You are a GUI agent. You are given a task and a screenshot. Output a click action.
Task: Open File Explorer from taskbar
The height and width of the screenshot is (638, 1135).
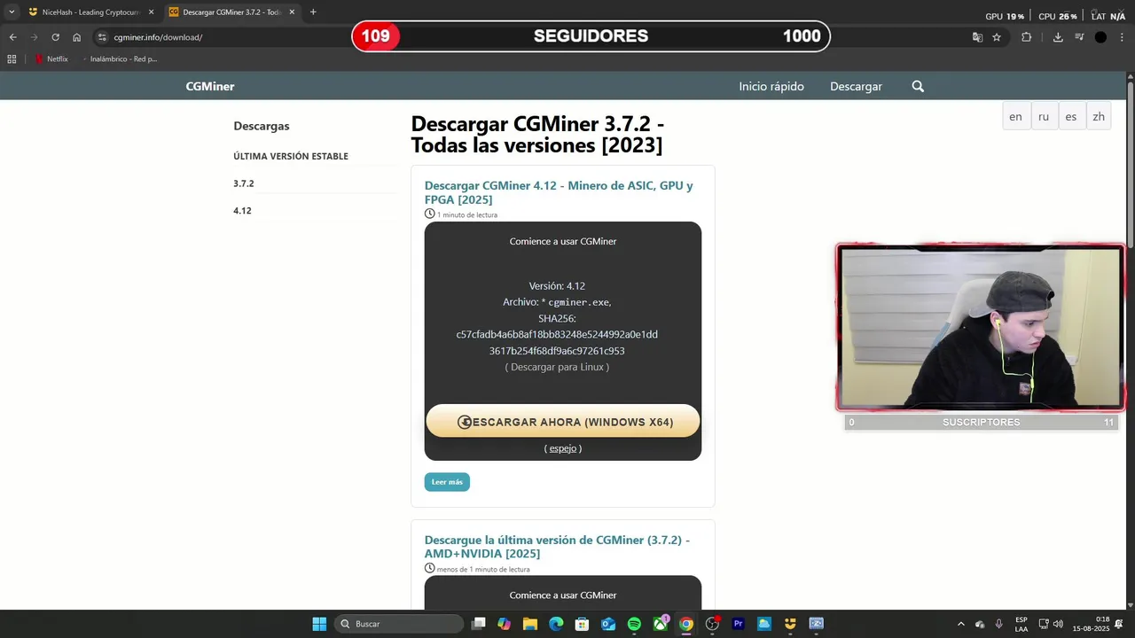click(530, 624)
